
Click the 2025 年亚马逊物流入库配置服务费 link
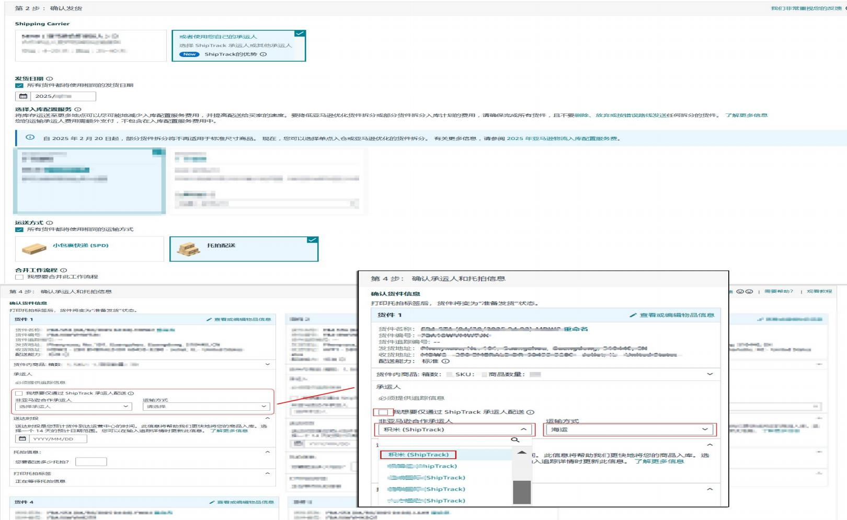563,138
